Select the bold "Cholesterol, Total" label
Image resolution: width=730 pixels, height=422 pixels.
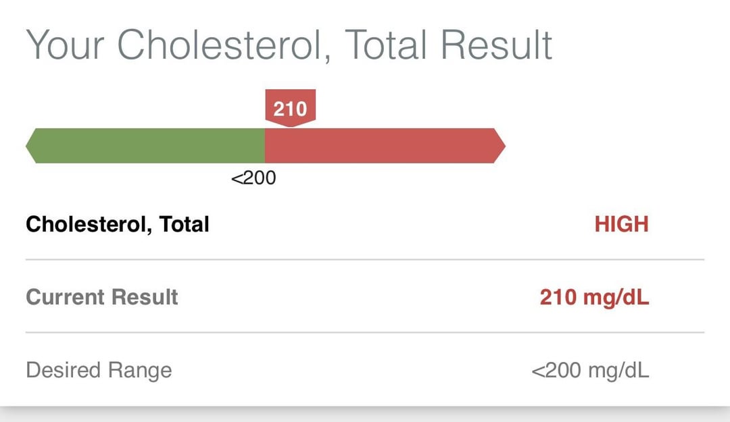point(118,224)
